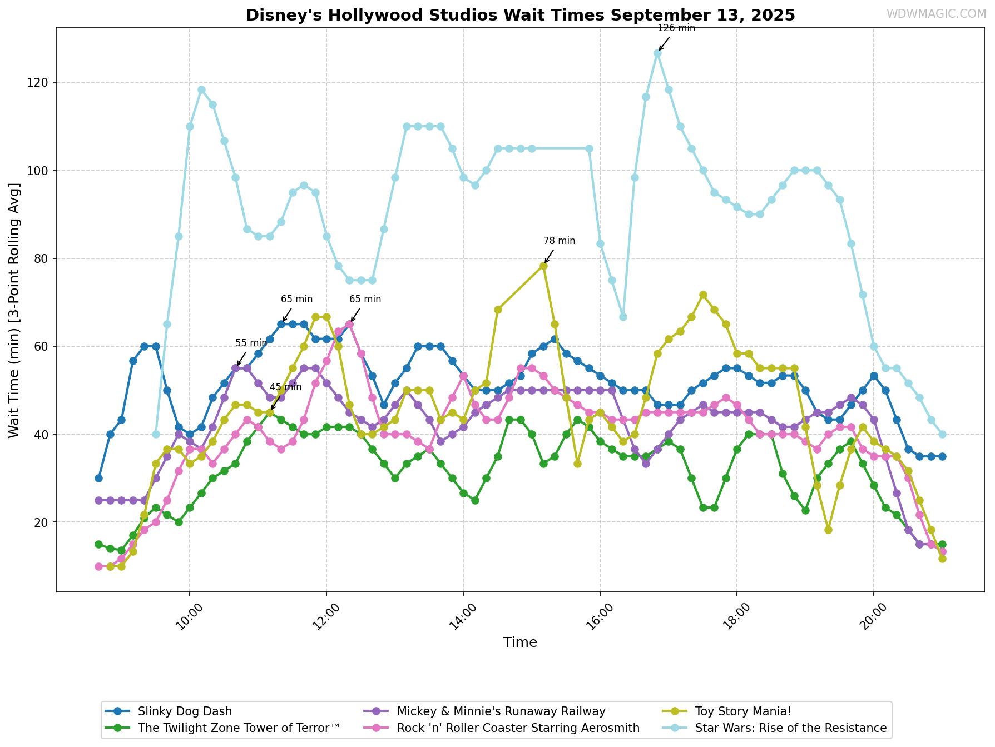Click the 40 y-axis tick label
Screen dimensions: 995x747
42,434
